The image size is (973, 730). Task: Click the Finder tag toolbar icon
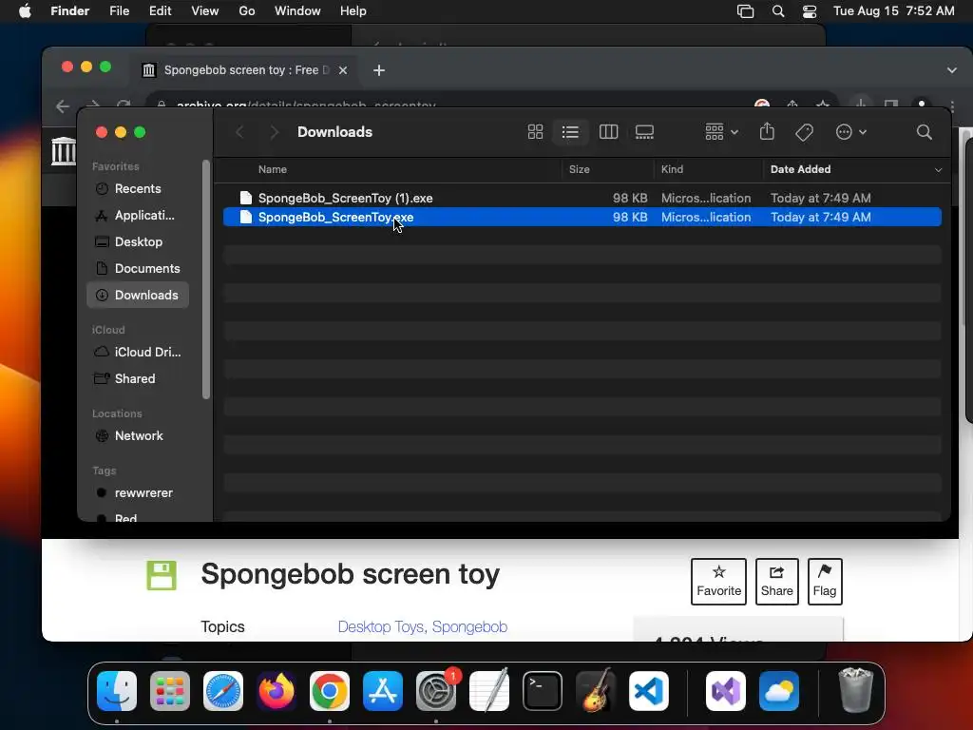[x=804, y=131]
